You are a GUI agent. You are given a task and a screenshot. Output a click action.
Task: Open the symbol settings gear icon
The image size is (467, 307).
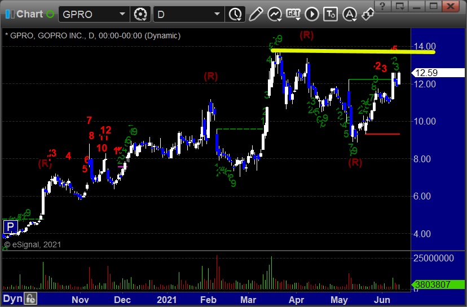point(140,14)
